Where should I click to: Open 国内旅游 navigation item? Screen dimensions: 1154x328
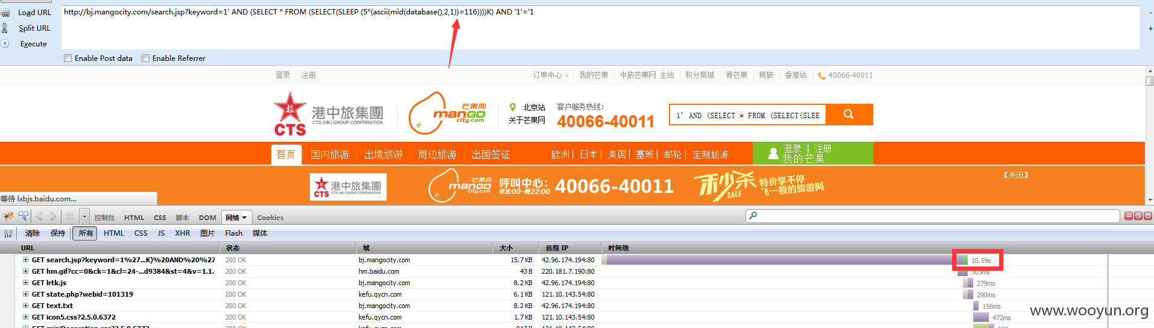click(x=330, y=155)
